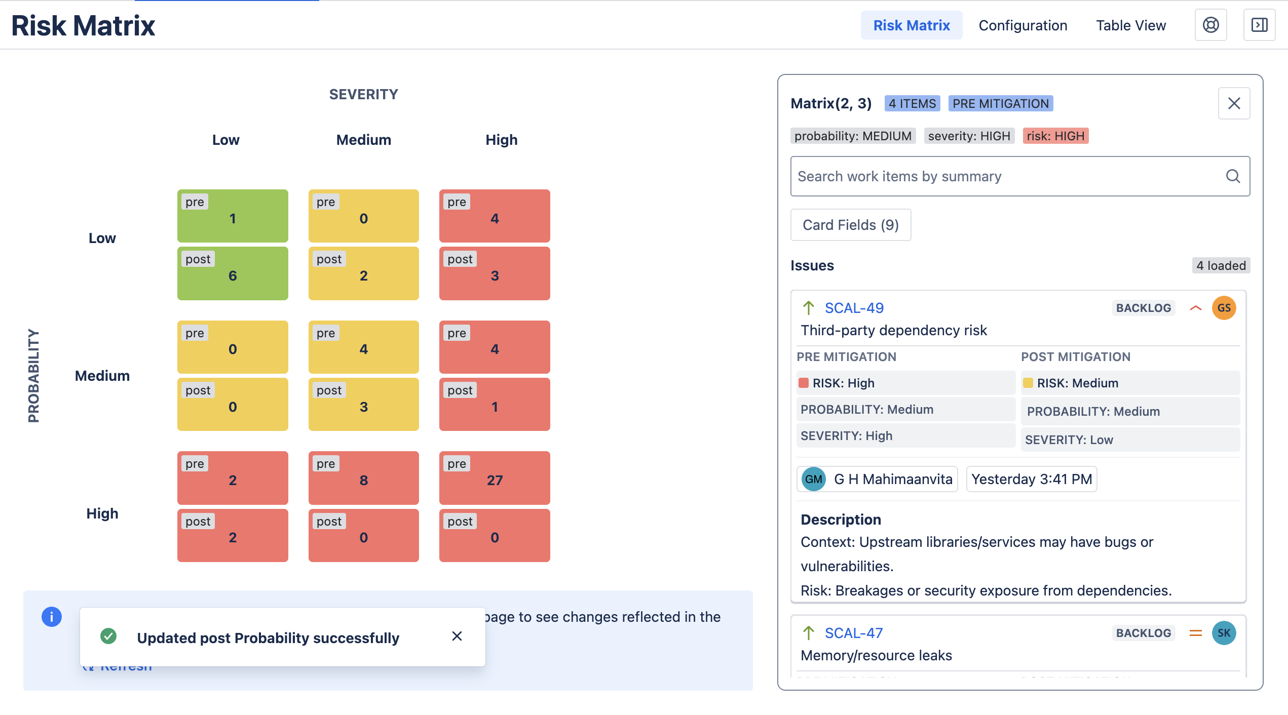Viewport: 1288px width, 715px height.
Task: Click the SK assignee avatar on SCAL-47
Action: (x=1224, y=633)
